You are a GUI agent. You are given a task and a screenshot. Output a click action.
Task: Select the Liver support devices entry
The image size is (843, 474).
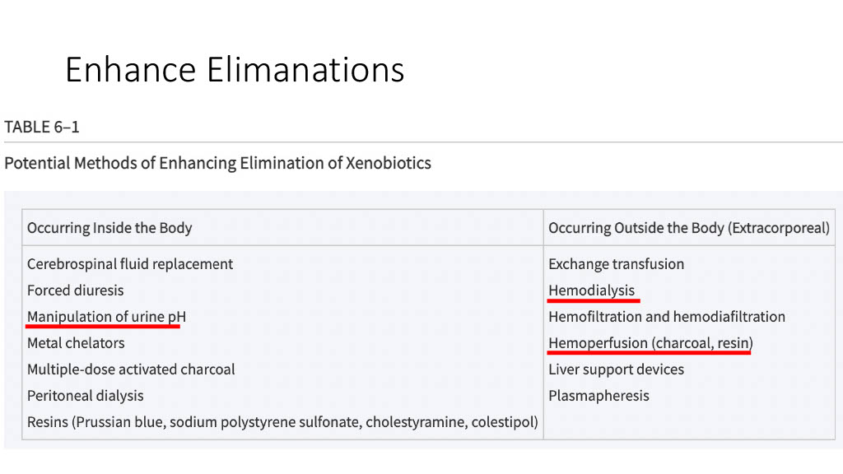[616, 369]
